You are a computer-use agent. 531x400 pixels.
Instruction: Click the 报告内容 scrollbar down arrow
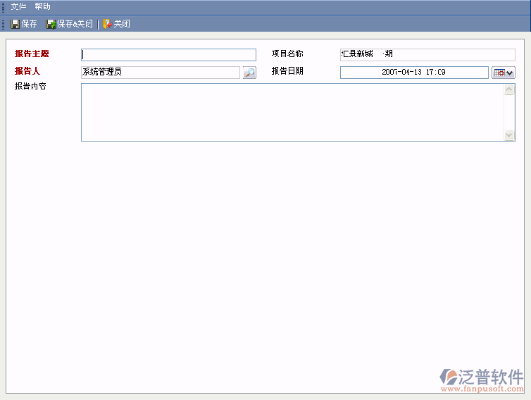click(509, 135)
